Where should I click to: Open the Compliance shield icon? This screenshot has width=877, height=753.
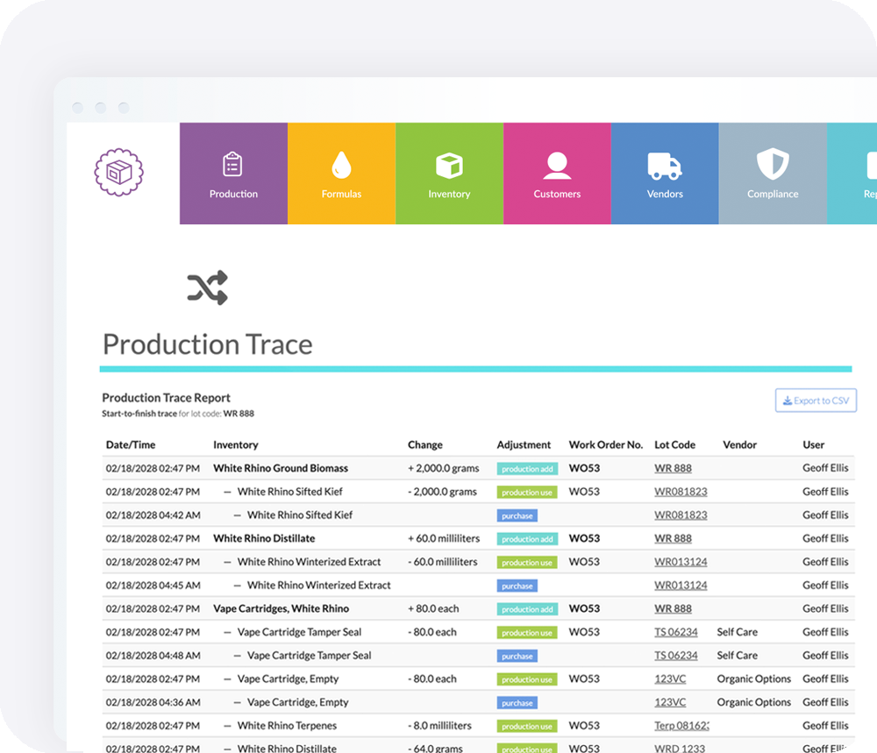click(x=773, y=164)
